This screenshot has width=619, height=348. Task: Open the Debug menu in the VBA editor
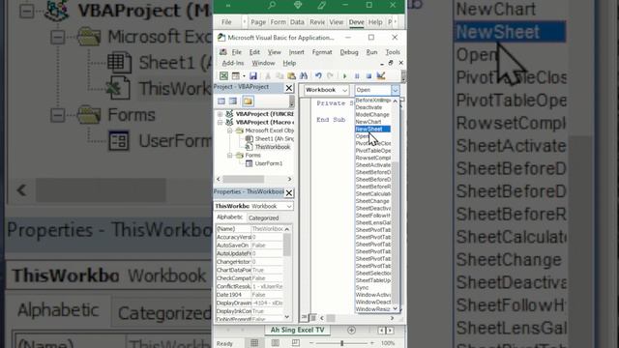349,52
